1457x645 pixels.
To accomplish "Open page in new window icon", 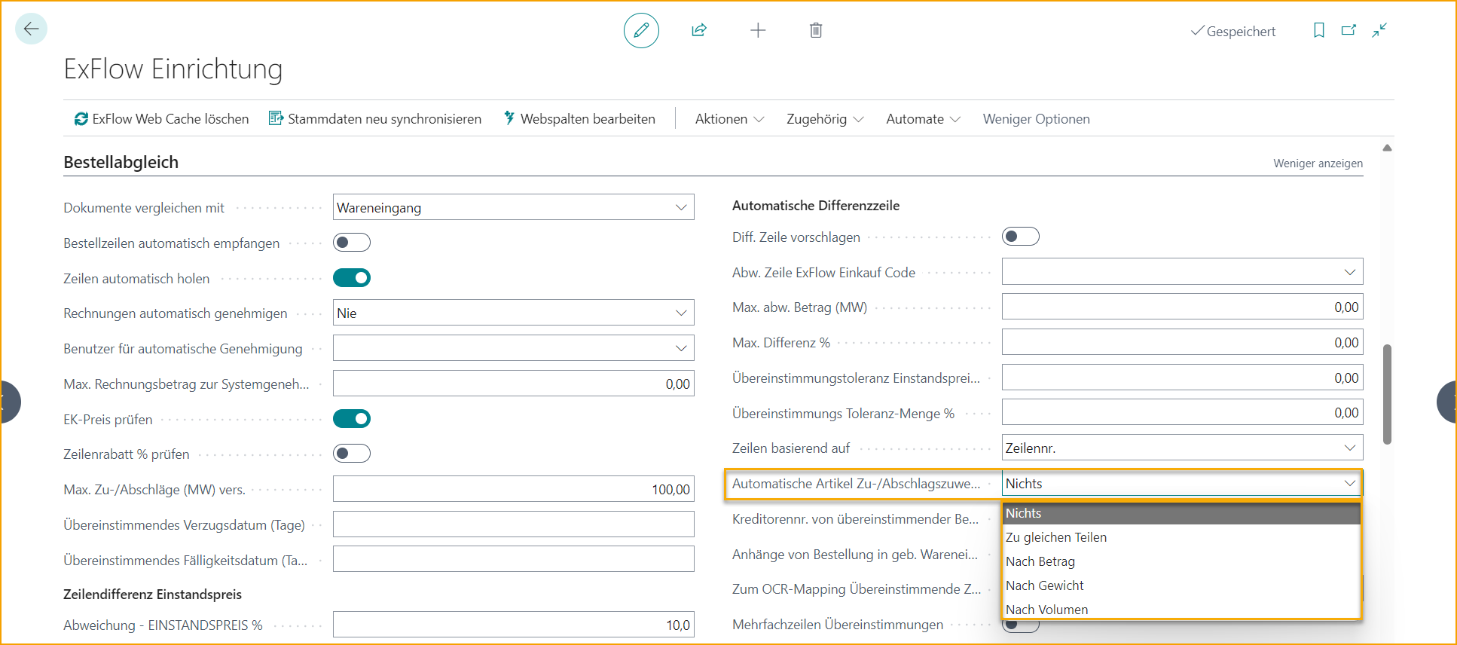I will [x=1349, y=30].
